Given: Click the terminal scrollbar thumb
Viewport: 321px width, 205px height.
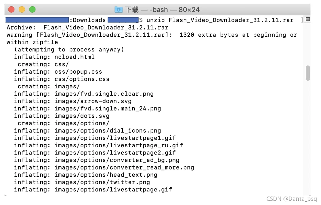Looking at the screenshot, I should (307, 73).
